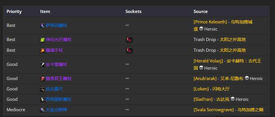Open the [Herald Volazj] source link
This screenshot has height=117, width=275.
click(x=208, y=61)
